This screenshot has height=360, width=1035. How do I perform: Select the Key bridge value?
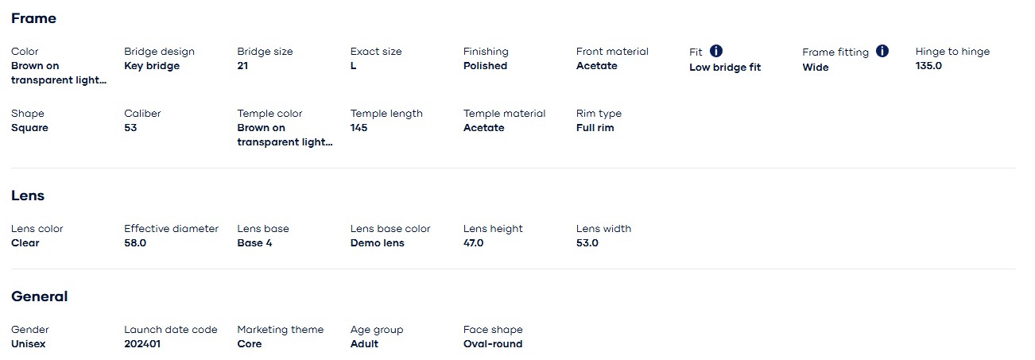[152, 66]
